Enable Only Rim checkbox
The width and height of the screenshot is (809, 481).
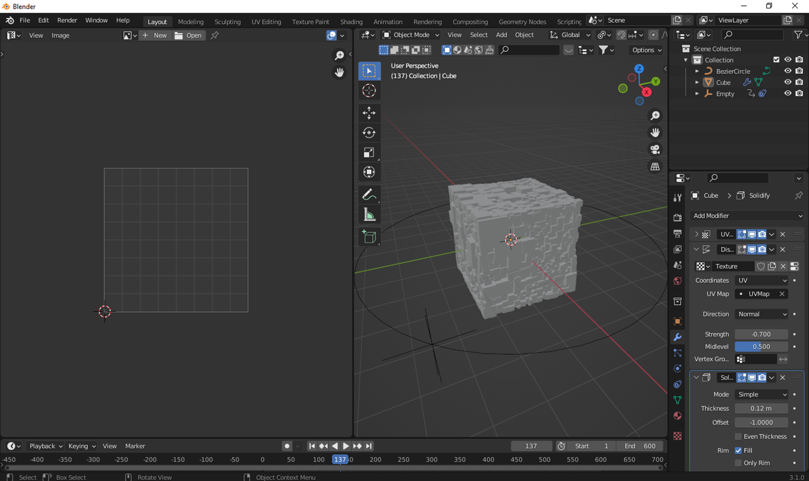[738, 463]
